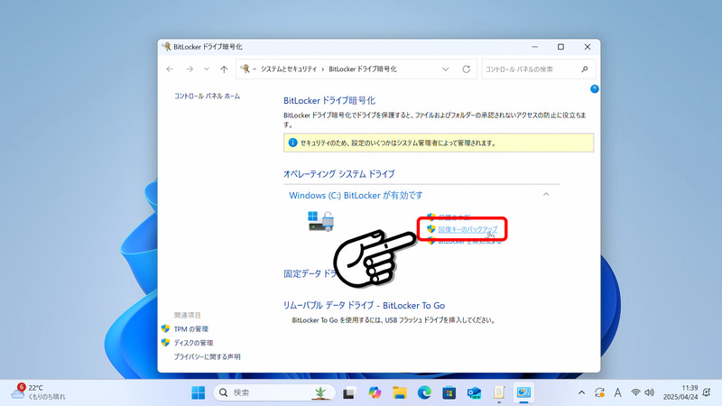Go back with the Back arrow
Viewport: 722px width, 406px height.
click(x=170, y=69)
